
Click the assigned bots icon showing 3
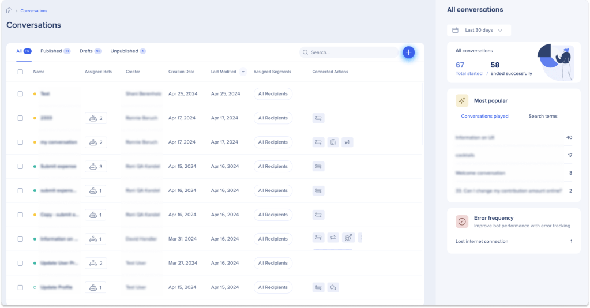[95, 166]
